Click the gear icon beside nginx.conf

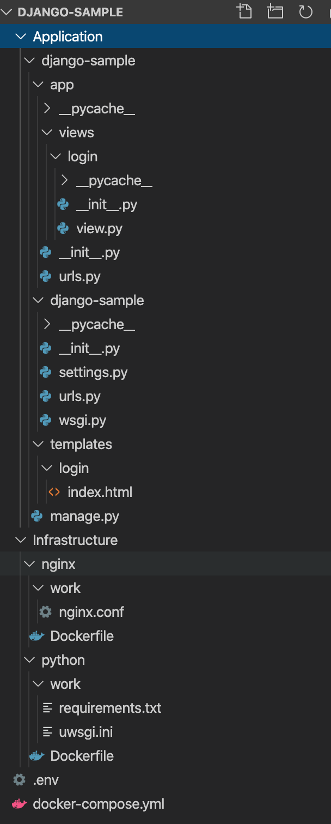(46, 612)
